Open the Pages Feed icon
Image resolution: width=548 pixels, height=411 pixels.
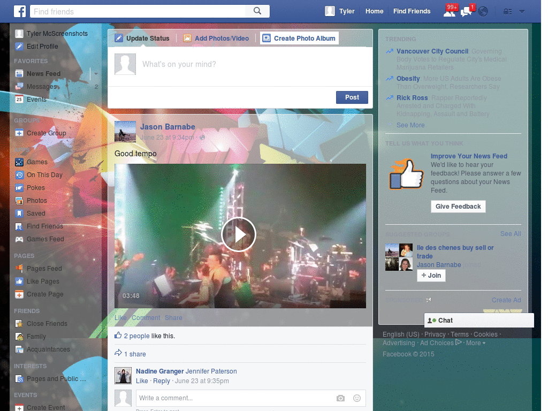tap(19, 269)
